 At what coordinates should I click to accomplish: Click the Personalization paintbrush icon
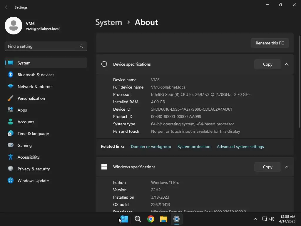click(x=11, y=98)
